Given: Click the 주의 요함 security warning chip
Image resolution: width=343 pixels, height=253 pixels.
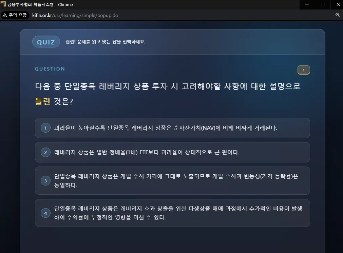Looking at the screenshot, I should click(x=15, y=15).
